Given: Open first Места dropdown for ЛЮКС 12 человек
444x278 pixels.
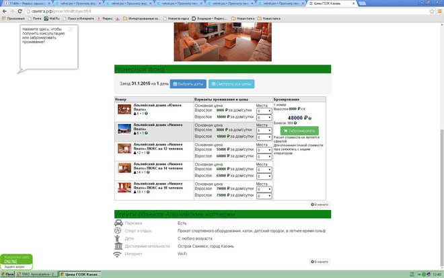Looking at the screenshot, I should (264, 149).
